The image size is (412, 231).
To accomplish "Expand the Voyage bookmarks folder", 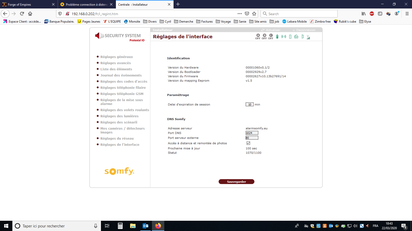I will point(223,22).
